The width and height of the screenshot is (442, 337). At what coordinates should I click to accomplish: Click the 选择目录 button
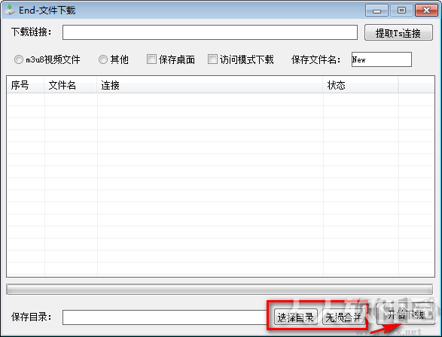pyautogui.click(x=295, y=317)
